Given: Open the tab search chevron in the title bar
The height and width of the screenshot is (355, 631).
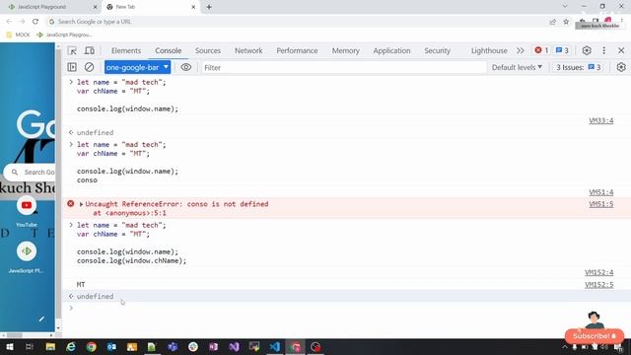Looking at the screenshot, I should pos(565,6).
